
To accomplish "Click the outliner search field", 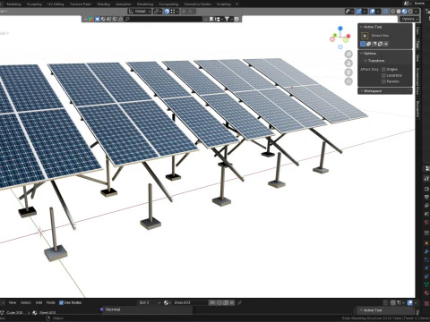I will click(164, 19).
